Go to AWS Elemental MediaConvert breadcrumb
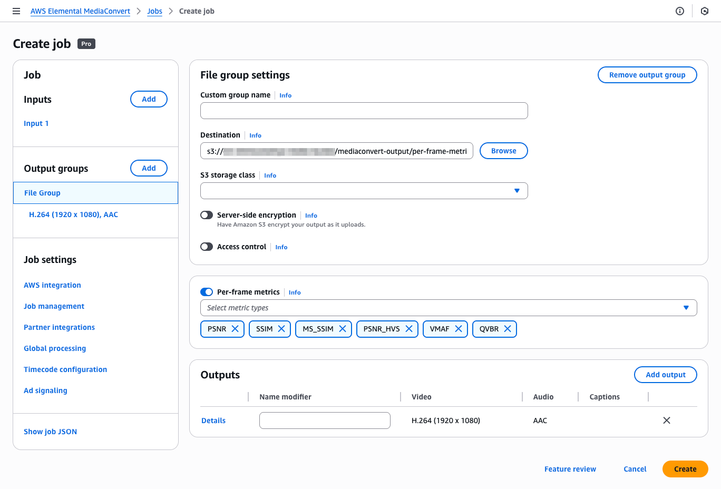 80,11
